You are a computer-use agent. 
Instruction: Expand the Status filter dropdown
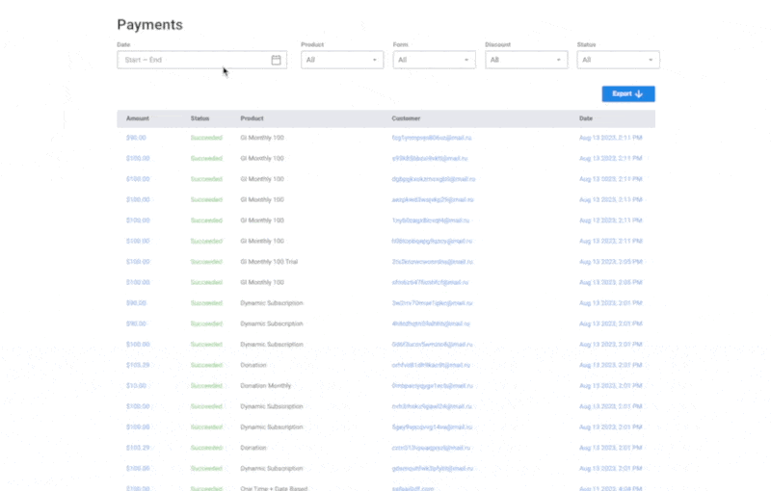pyautogui.click(x=618, y=60)
